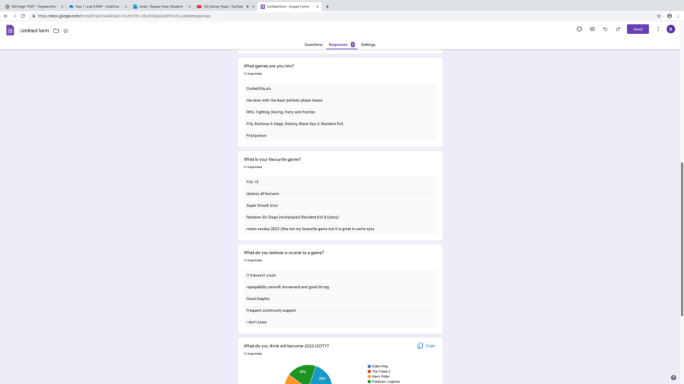Switch to the Questions tab
This screenshot has height=384, width=684.
(313, 45)
